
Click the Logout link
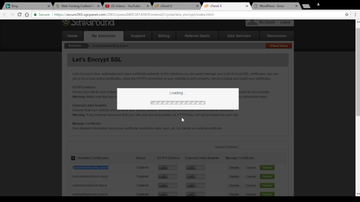click(x=285, y=22)
